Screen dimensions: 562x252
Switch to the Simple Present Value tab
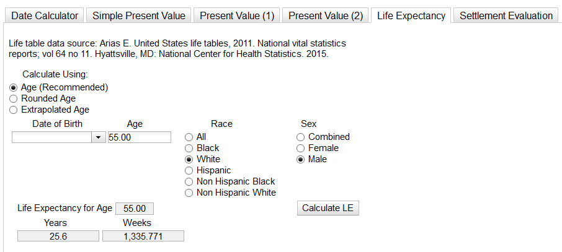click(x=139, y=15)
